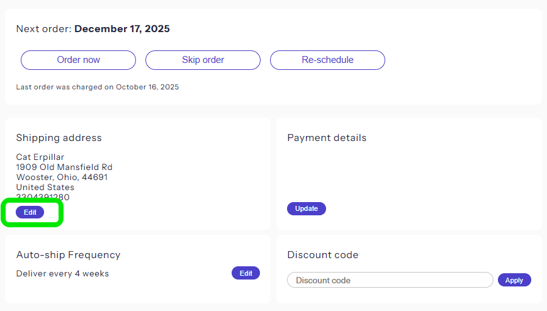The width and height of the screenshot is (547, 311).
Task: Click the December 17, 2025 next order date
Action: coord(122,29)
